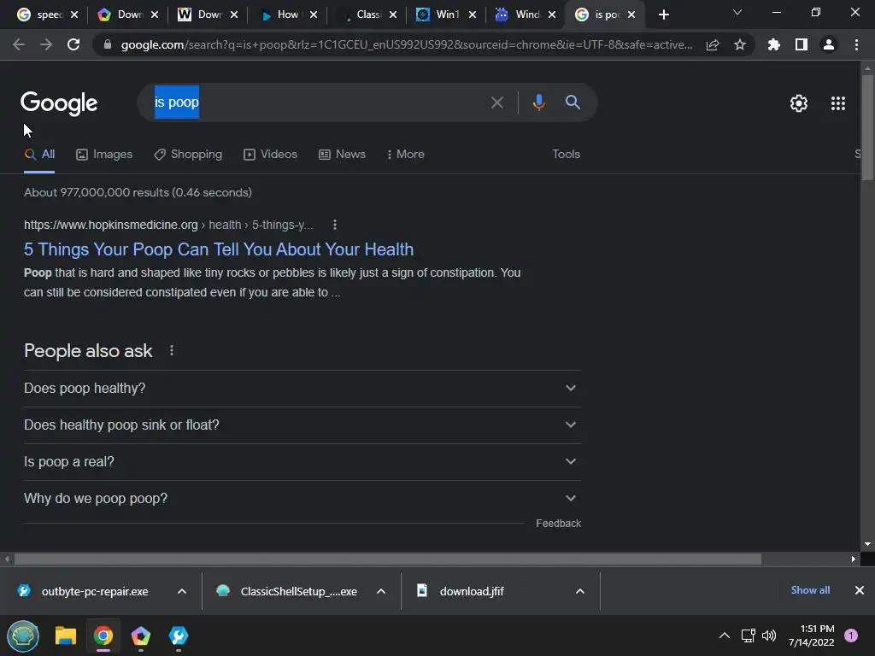The width and height of the screenshot is (875, 656).
Task: Click the address bar URL
Action: click(x=407, y=44)
